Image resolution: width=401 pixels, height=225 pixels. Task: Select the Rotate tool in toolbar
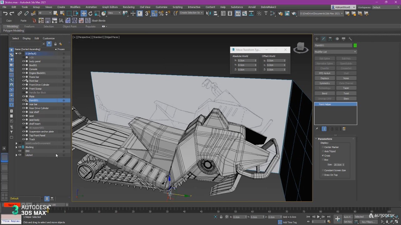[x=91, y=13]
